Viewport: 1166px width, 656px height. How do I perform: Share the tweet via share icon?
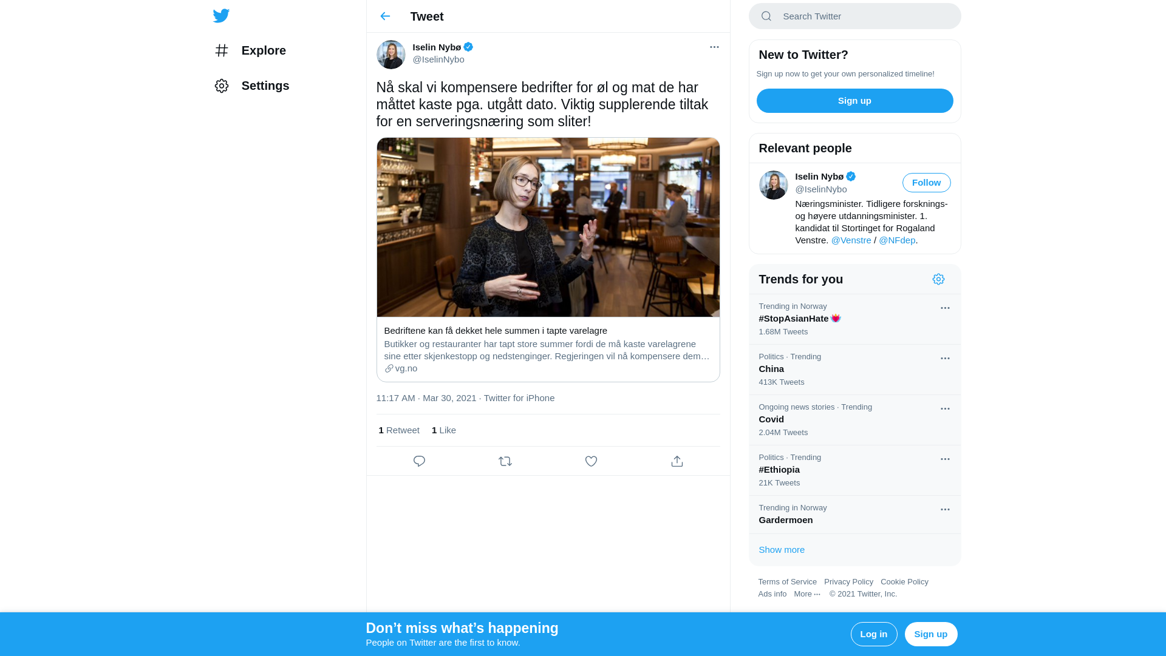point(677,461)
